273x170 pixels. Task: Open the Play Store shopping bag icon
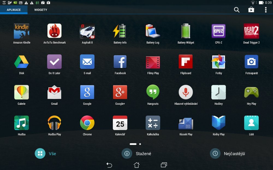pyautogui.click(x=251, y=10)
